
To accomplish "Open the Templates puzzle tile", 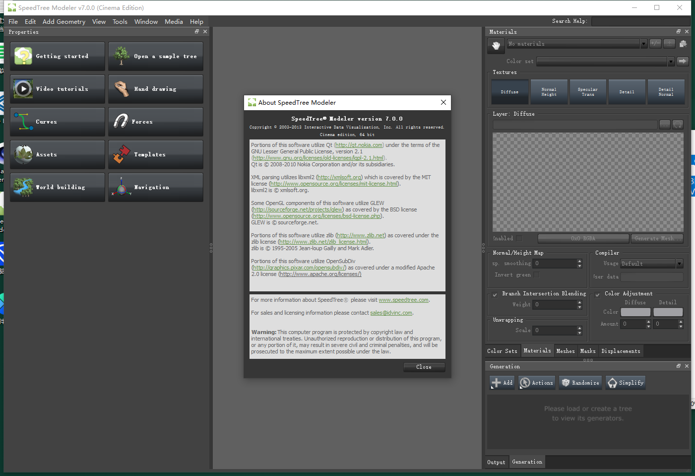I will pyautogui.click(x=156, y=154).
